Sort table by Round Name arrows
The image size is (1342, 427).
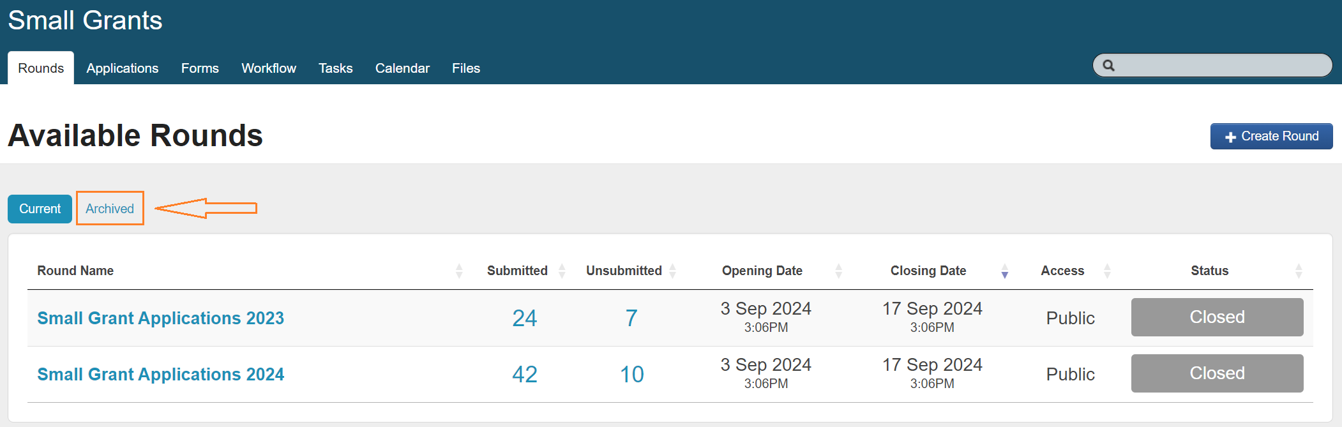458,271
